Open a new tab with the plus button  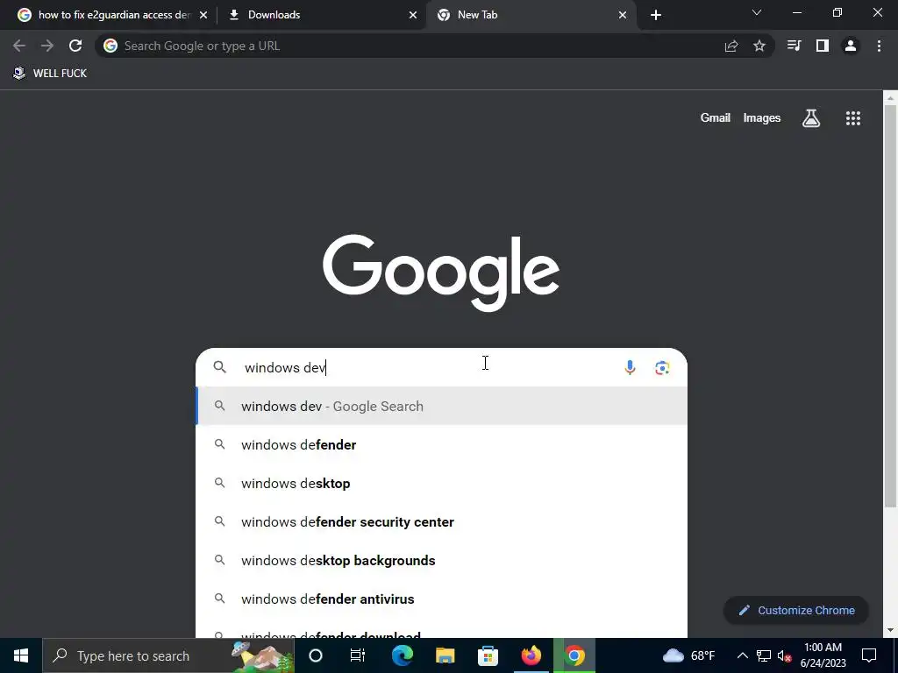tap(656, 15)
